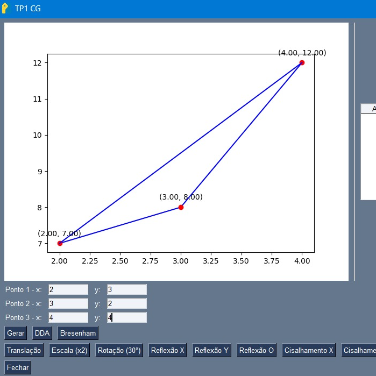Apply Translação transformation
The image size is (376, 376).
pos(24,350)
